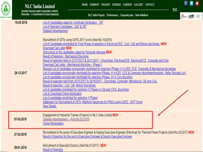
Task: Open the Twitter icon in header
Action: point(191,3)
